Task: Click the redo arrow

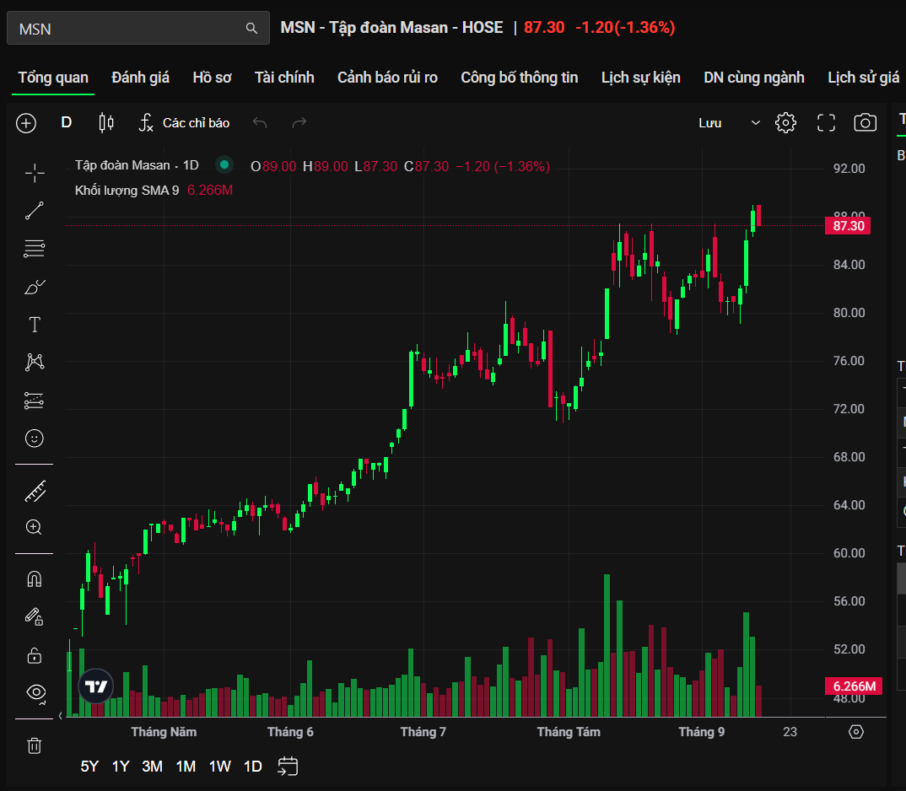Action: [299, 122]
